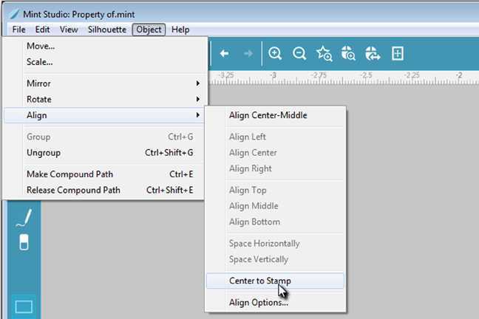Select Align Right option
This screenshot has height=319, width=479.
[x=275, y=168]
